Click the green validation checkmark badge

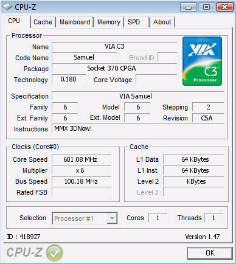pos(54,253)
